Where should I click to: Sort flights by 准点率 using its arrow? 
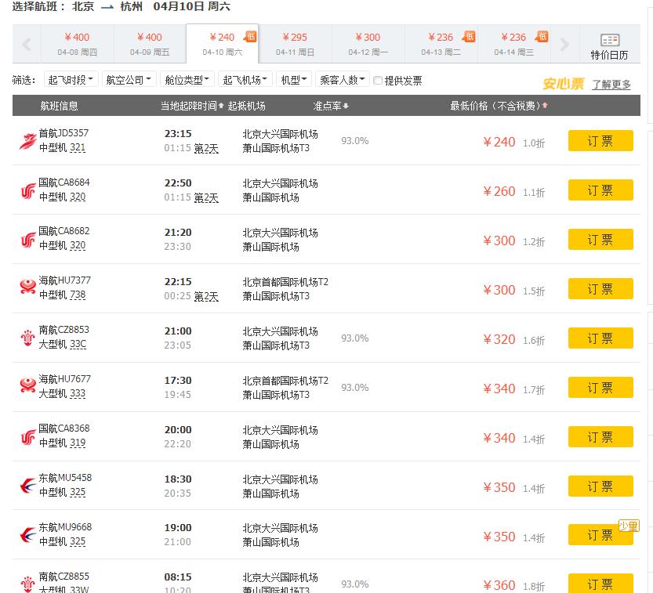coord(345,105)
